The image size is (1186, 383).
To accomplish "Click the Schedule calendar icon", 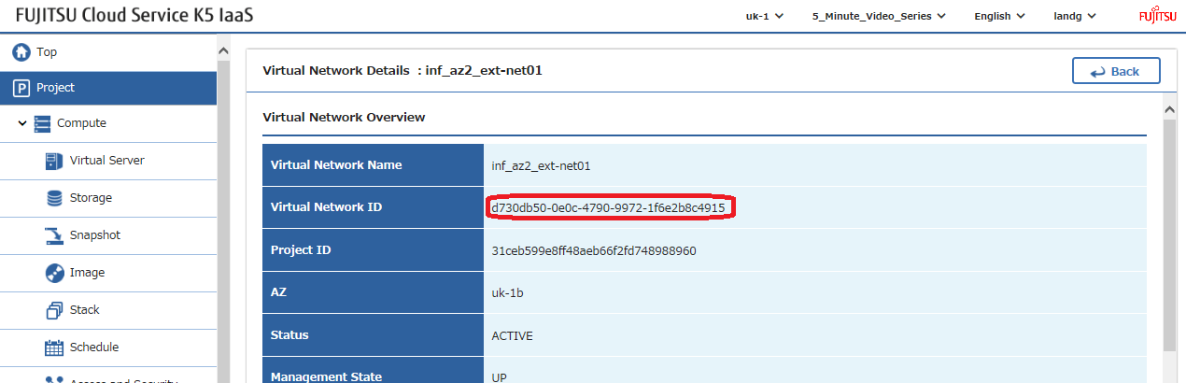I will (54, 348).
